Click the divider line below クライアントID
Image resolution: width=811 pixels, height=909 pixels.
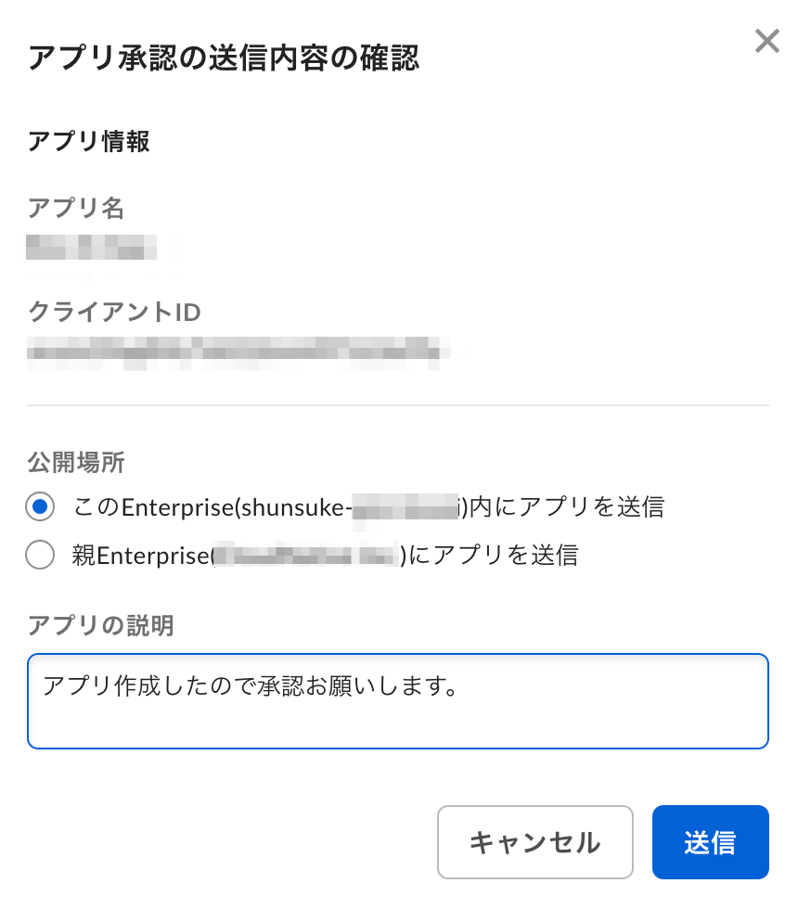398,405
